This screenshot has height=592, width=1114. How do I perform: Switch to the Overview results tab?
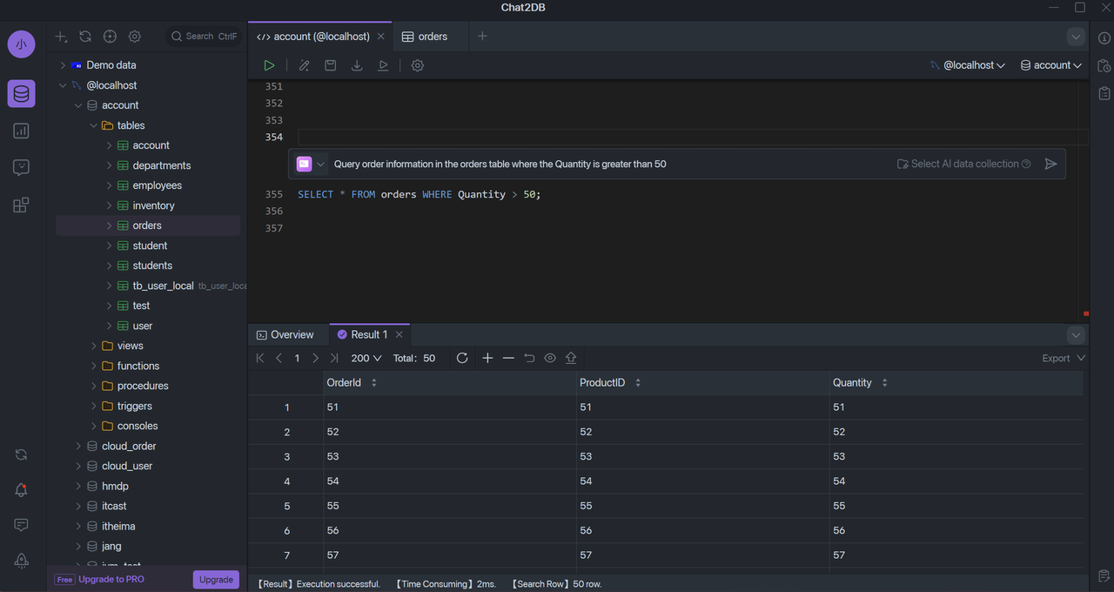pos(285,334)
